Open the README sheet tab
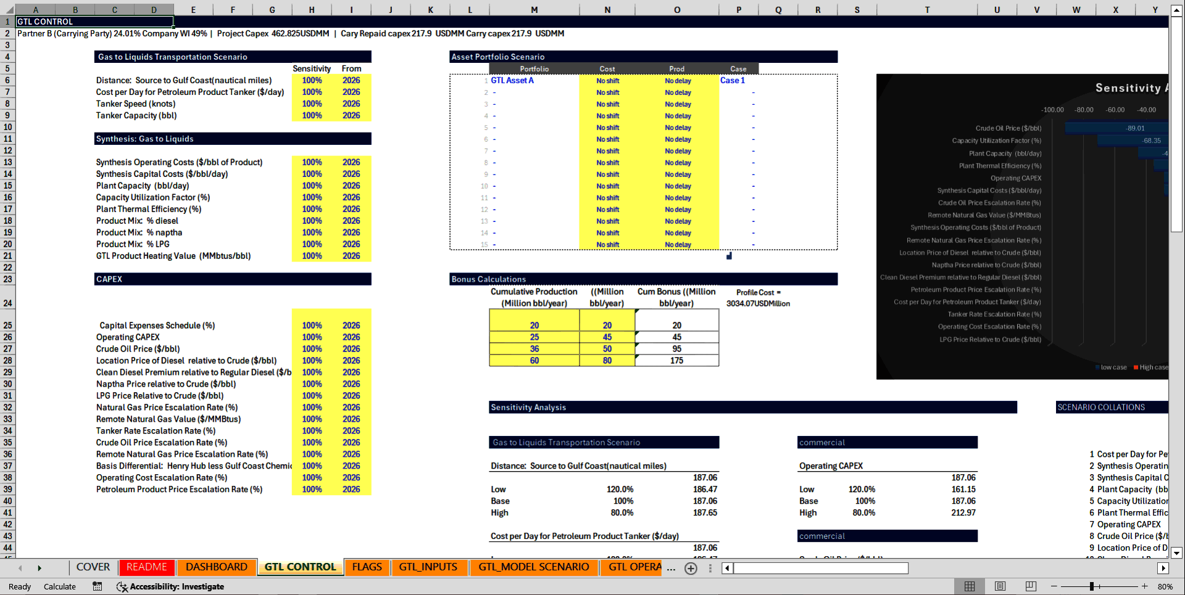The height and width of the screenshot is (595, 1185). click(x=146, y=567)
